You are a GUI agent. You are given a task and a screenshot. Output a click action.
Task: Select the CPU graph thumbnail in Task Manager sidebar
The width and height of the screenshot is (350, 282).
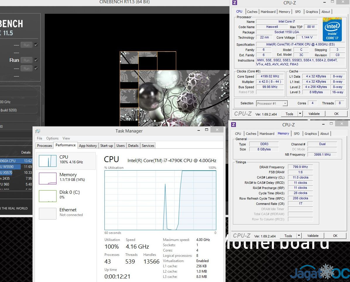coord(48,161)
